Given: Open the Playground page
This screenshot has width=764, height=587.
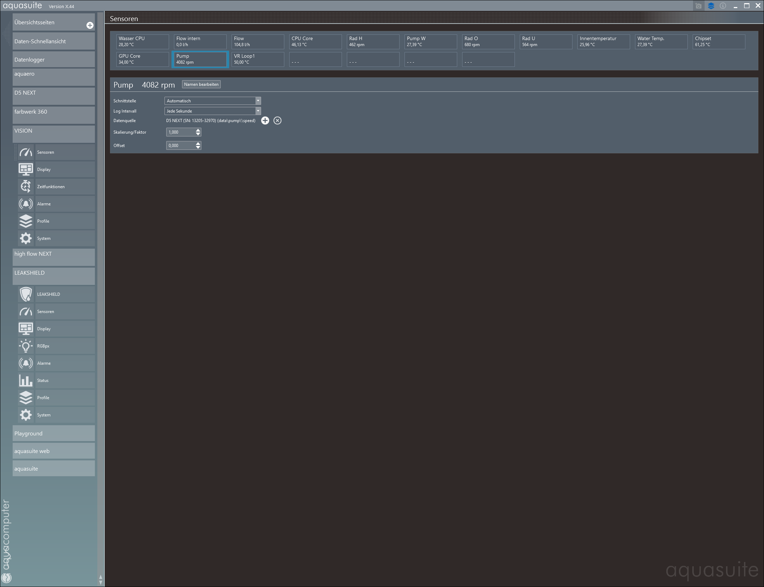Looking at the screenshot, I should pyautogui.click(x=54, y=433).
